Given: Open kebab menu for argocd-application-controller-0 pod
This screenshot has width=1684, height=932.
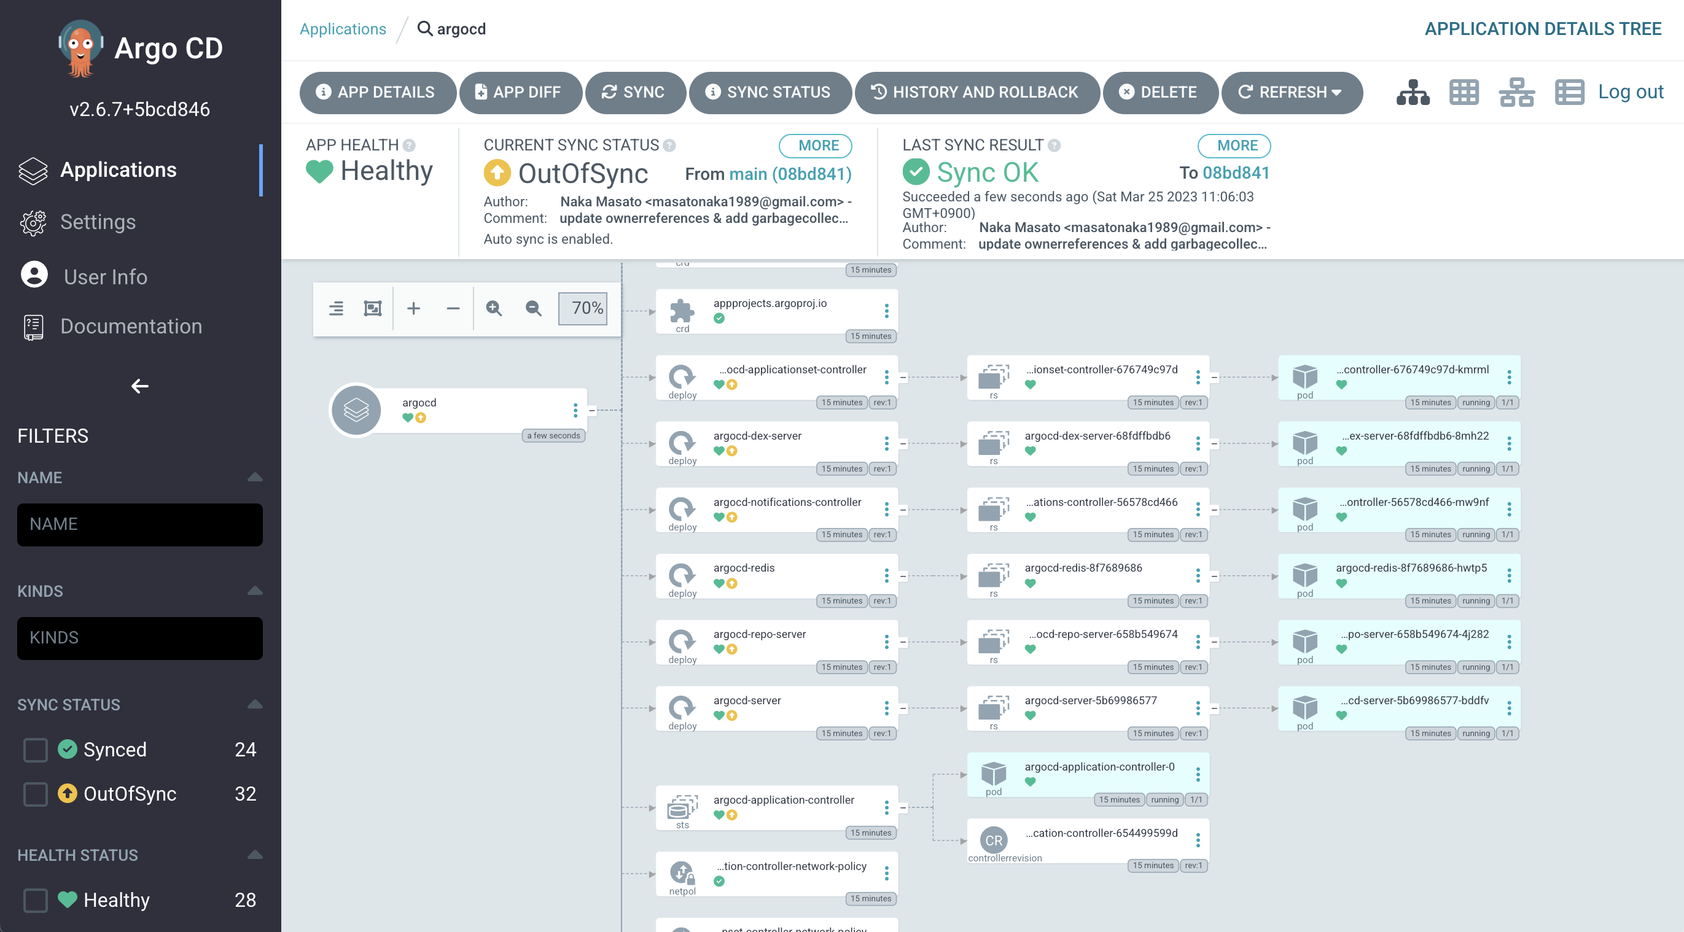Looking at the screenshot, I should (1198, 774).
